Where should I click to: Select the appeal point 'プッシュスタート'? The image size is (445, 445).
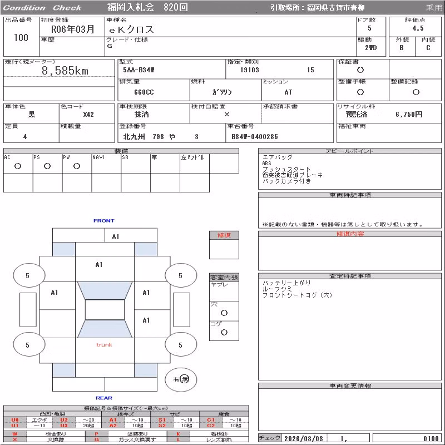point(286,169)
